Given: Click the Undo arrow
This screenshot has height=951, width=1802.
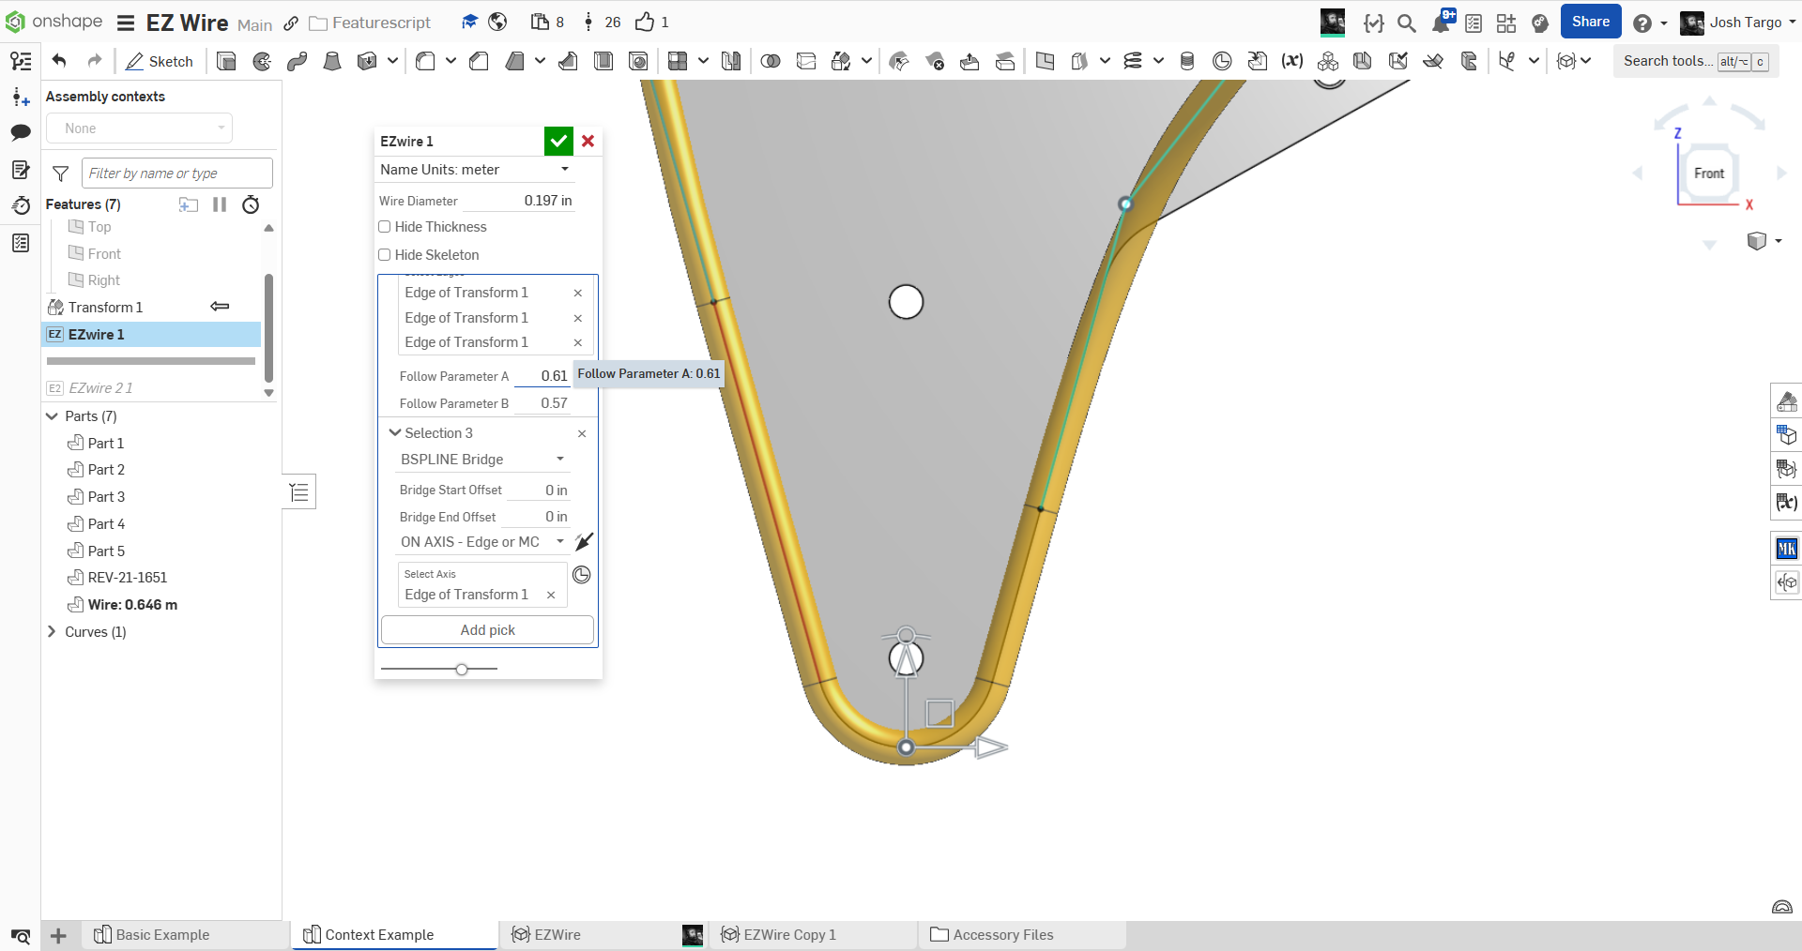Looking at the screenshot, I should tap(59, 61).
